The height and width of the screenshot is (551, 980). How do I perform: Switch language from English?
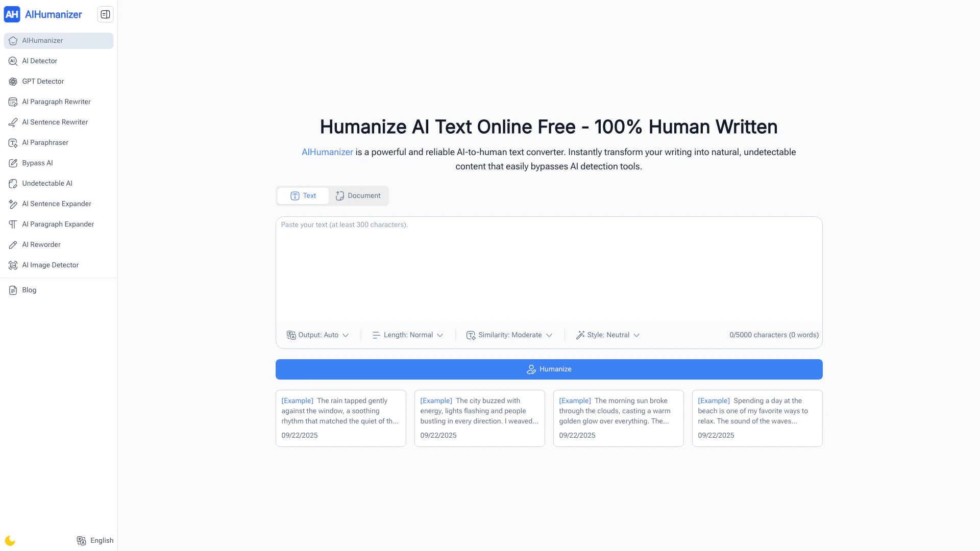(95, 541)
